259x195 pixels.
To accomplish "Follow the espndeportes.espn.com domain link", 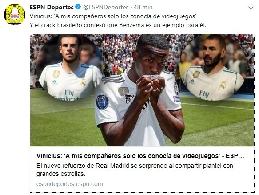I will [70, 184].
